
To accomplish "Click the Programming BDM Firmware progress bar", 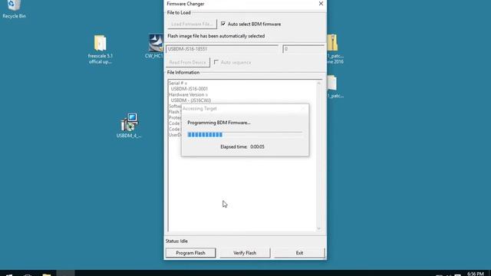I will click(x=245, y=135).
